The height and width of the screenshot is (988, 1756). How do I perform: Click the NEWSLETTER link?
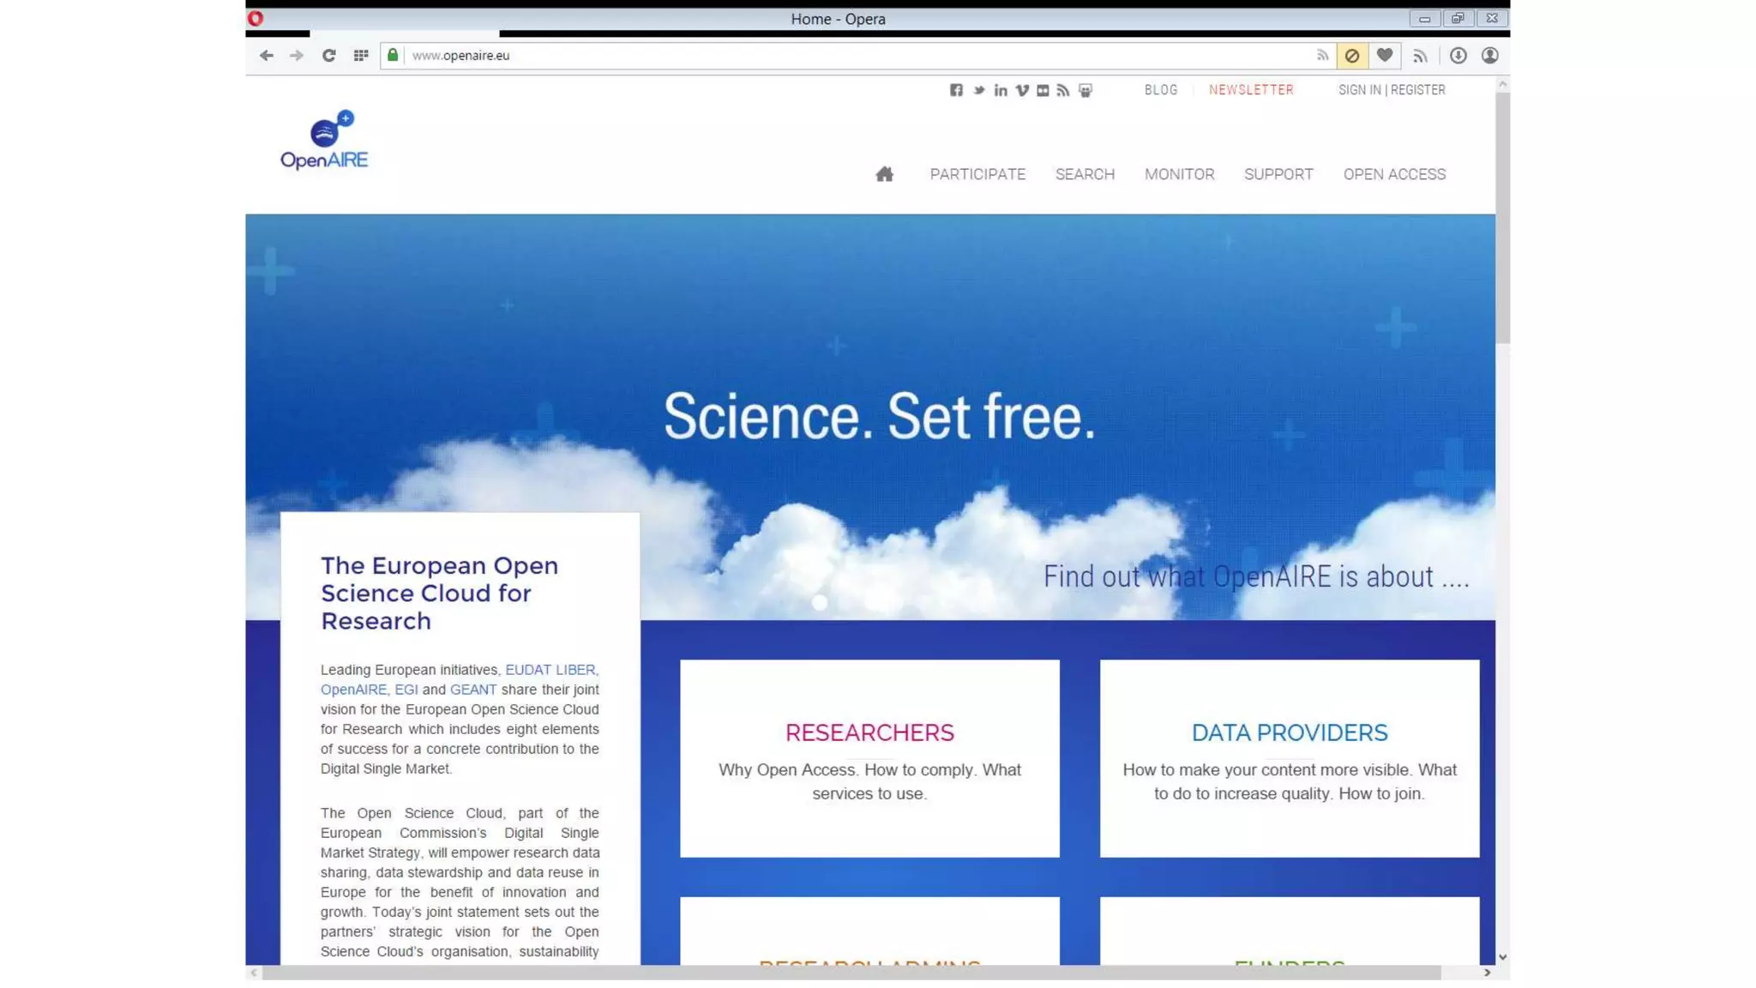1251,90
